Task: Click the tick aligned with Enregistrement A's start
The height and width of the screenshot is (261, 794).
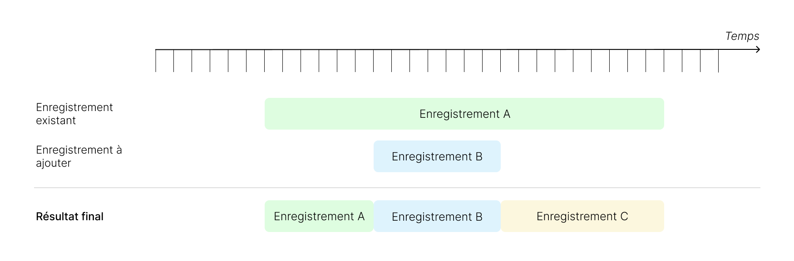Action: tap(265, 61)
